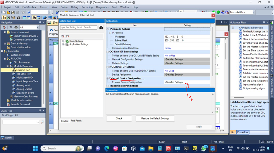The width and height of the screenshot is (274, 153).
Task: Select Remote Password in Navigation tree
Action: [20, 104]
